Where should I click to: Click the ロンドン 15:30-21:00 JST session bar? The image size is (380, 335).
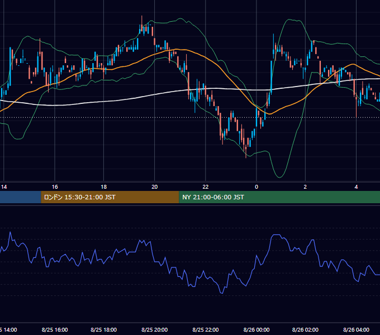[x=110, y=197]
